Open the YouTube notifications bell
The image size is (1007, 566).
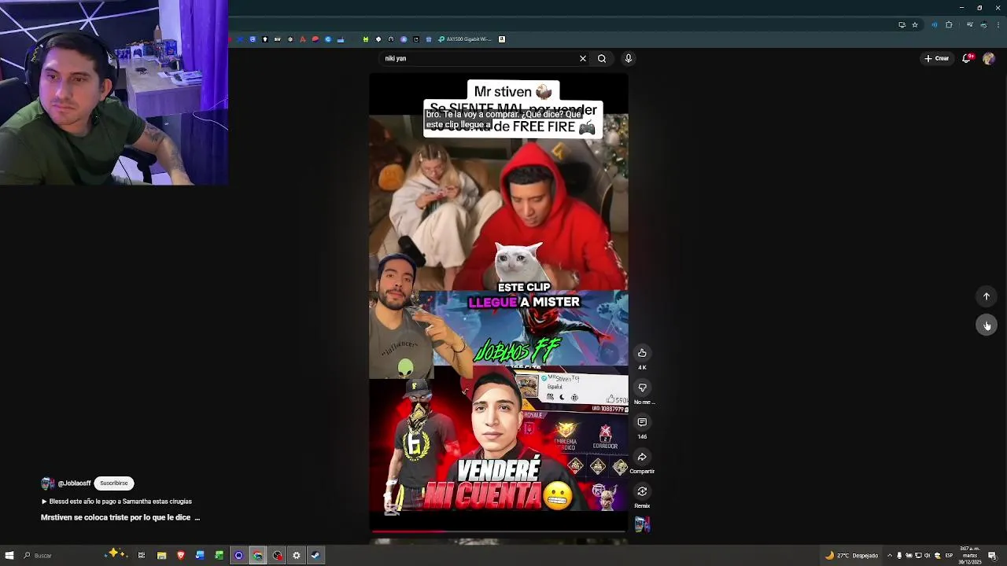pyautogui.click(x=967, y=58)
